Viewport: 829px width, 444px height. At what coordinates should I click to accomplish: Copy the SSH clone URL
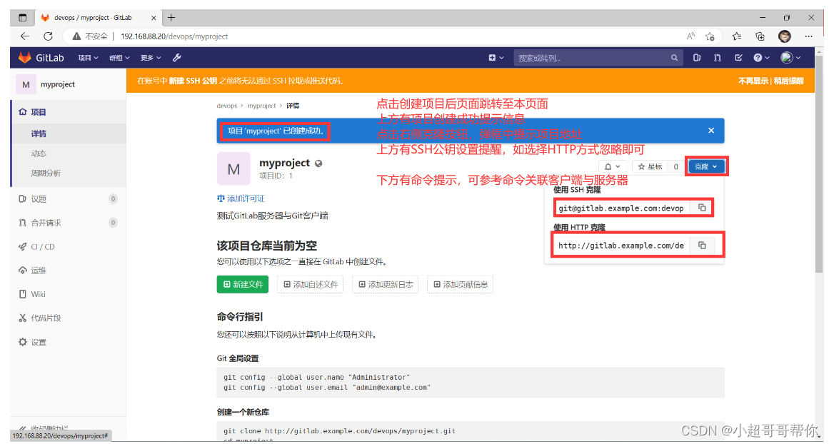coord(703,207)
